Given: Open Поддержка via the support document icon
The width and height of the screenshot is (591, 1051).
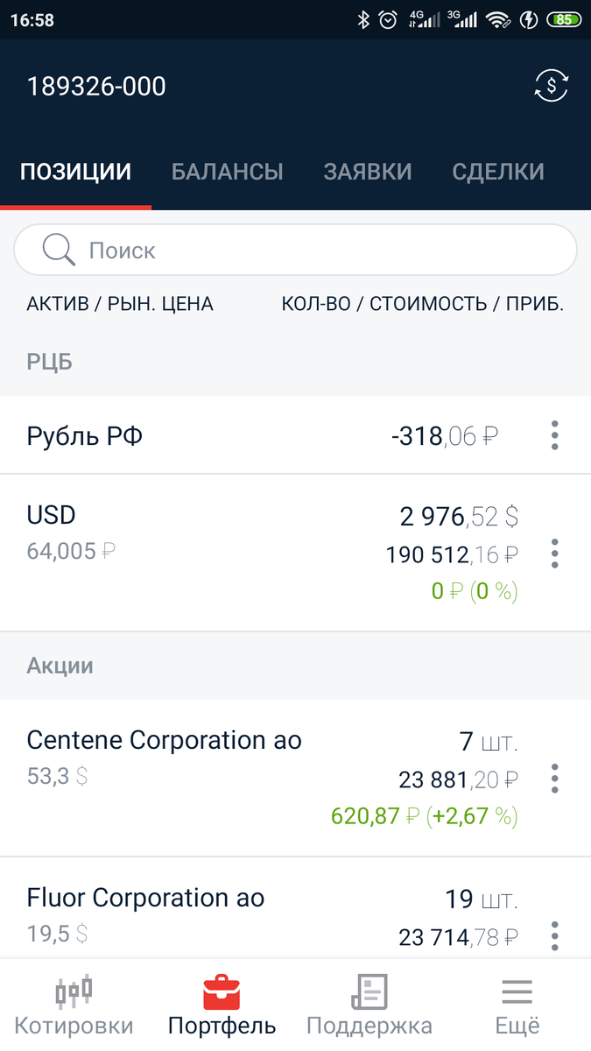Looking at the screenshot, I should 369,1002.
